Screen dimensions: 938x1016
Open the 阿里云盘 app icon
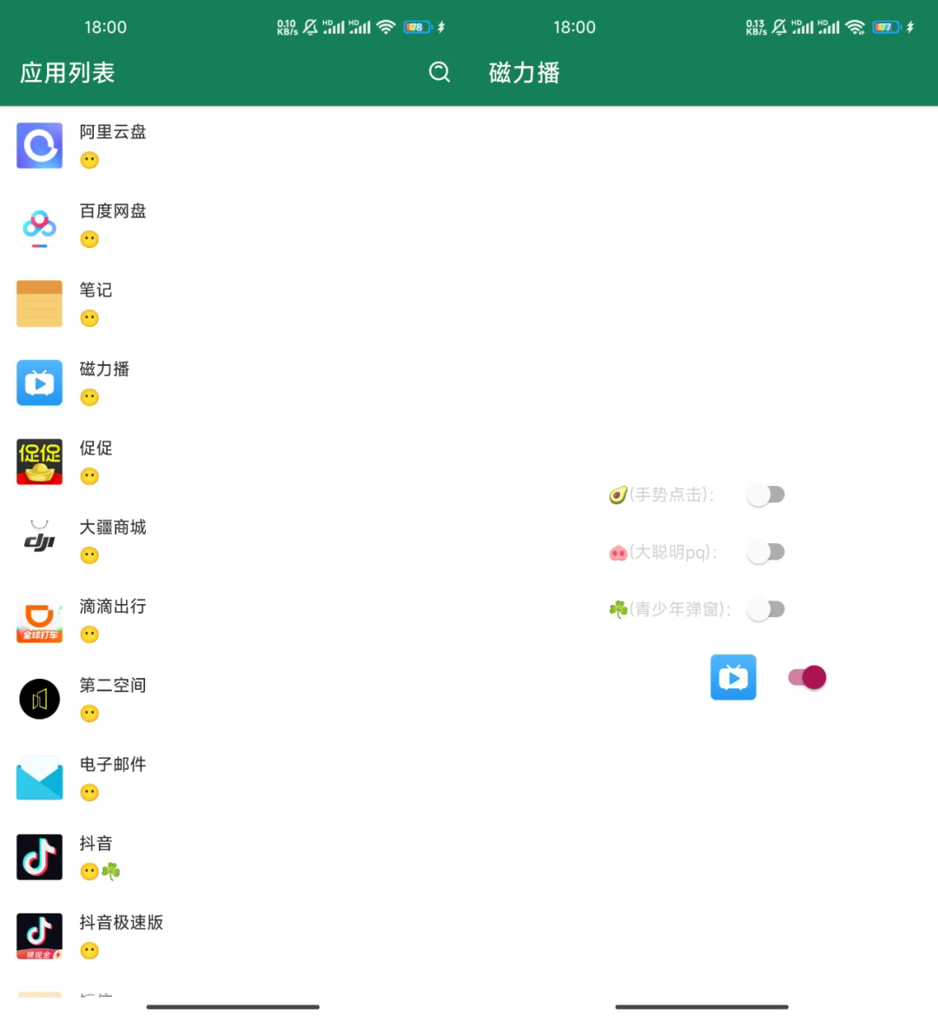[x=39, y=145]
